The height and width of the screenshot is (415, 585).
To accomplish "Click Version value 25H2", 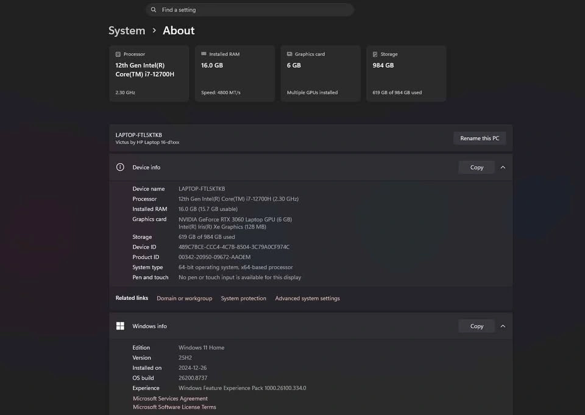I will [x=185, y=358].
